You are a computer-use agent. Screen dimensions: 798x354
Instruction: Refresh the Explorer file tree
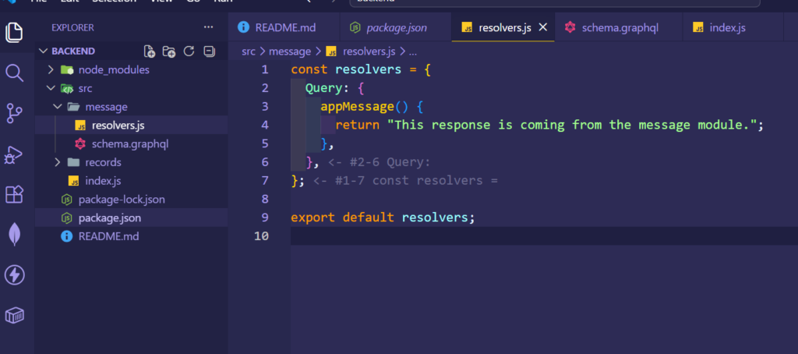[189, 51]
